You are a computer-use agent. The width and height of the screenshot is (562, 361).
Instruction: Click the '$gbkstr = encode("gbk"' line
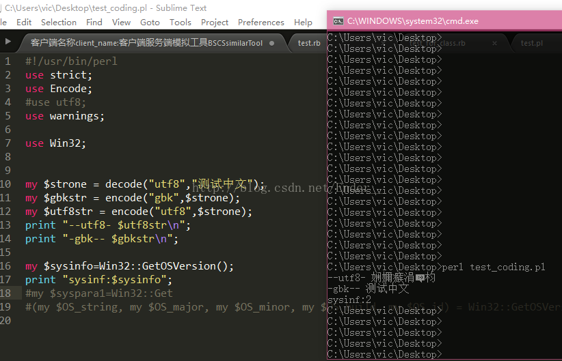133,198
